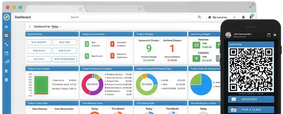
Task: Open the Calendar icon in the sidebar
Action: [x=6, y=53]
